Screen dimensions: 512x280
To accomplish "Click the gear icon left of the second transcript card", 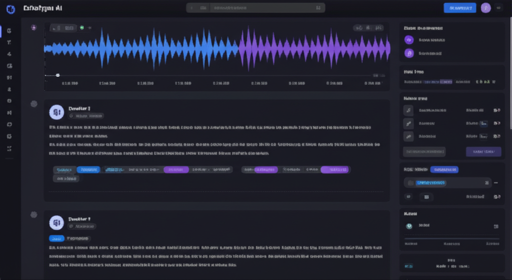I will pos(33,215).
